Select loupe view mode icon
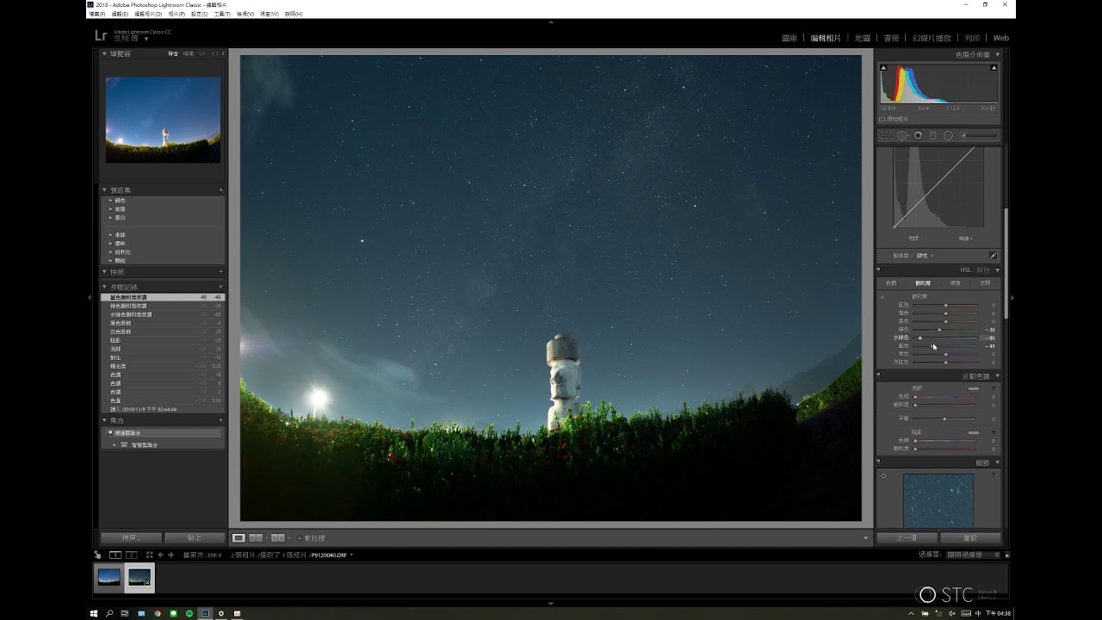This screenshot has width=1102, height=620. tap(238, 538)
